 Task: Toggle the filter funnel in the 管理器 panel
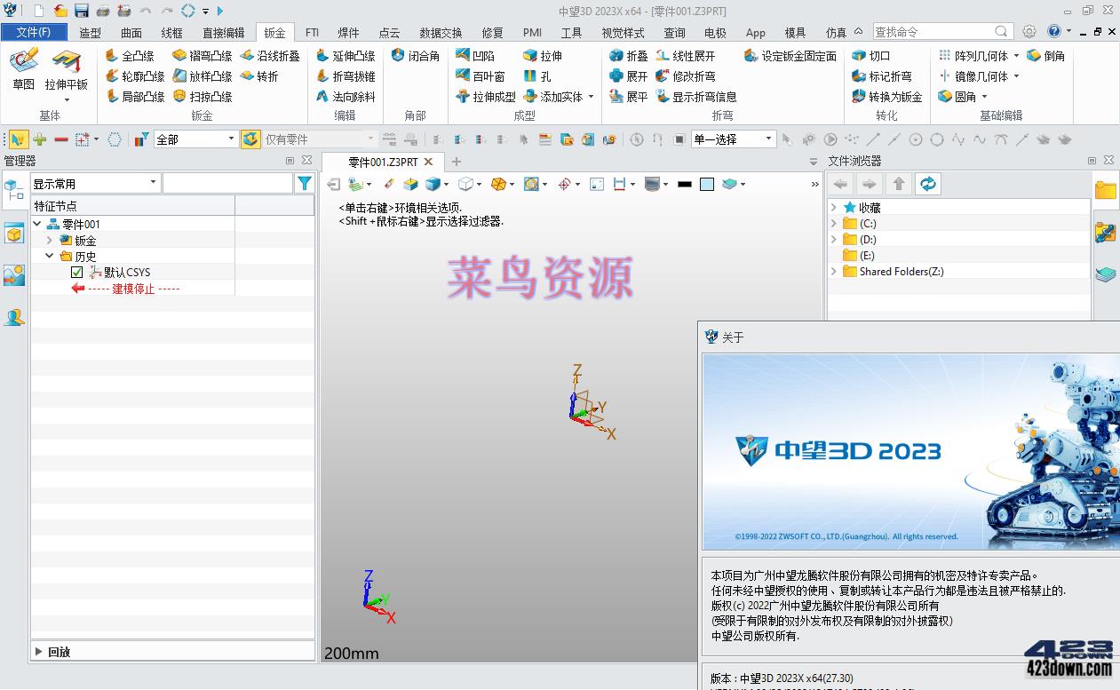pos(305,182)
